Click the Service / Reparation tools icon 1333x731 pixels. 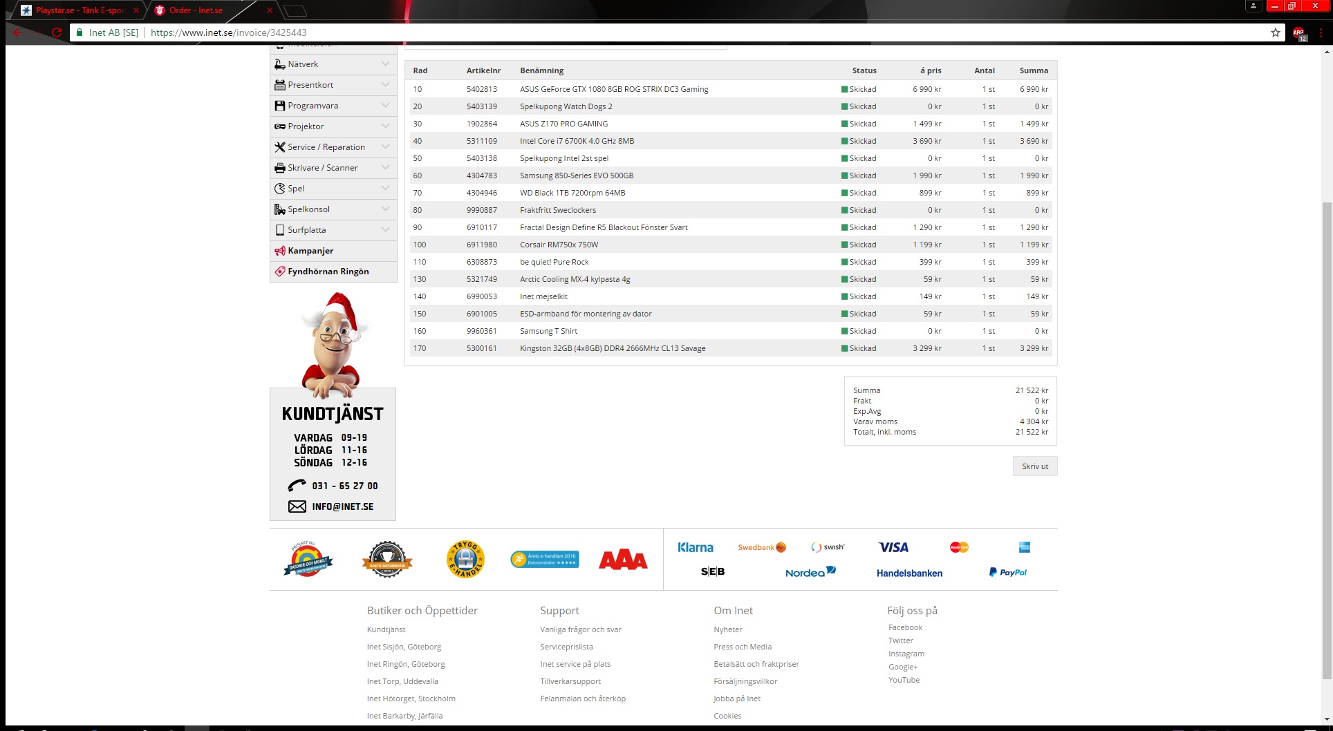[x=280, y=147]
